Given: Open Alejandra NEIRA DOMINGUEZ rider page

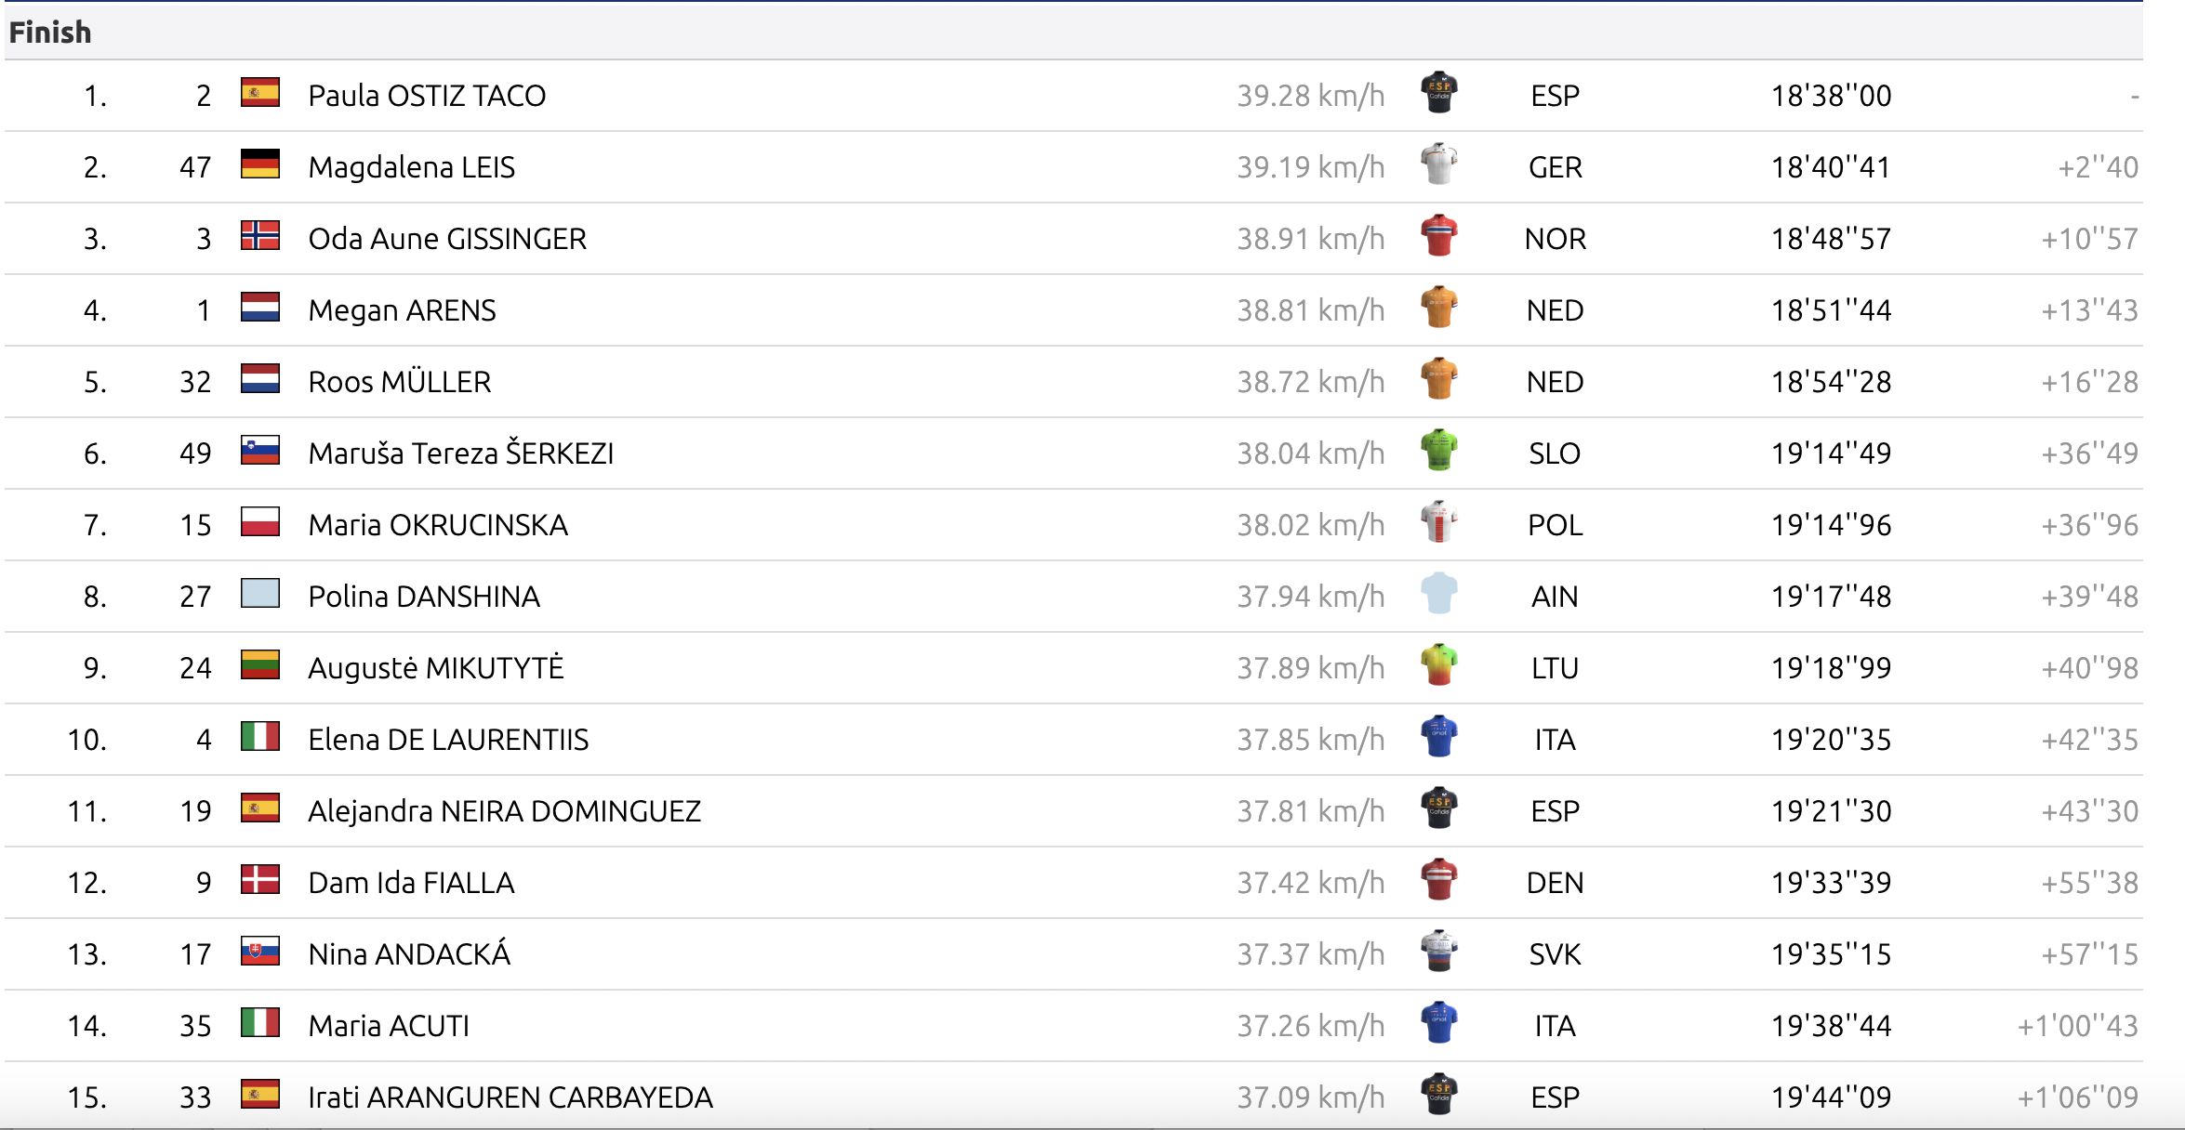Looking at the screenshot, I should tap(504, 811).
